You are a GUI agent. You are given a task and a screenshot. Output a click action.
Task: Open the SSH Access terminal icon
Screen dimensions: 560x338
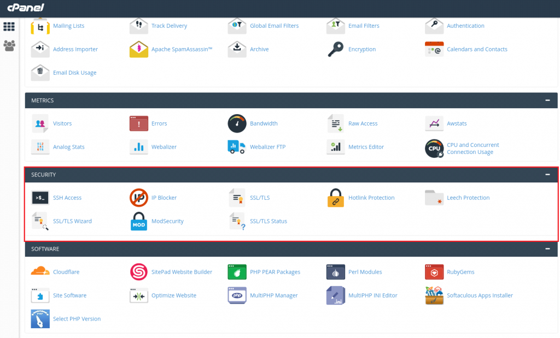click(40, 198)
